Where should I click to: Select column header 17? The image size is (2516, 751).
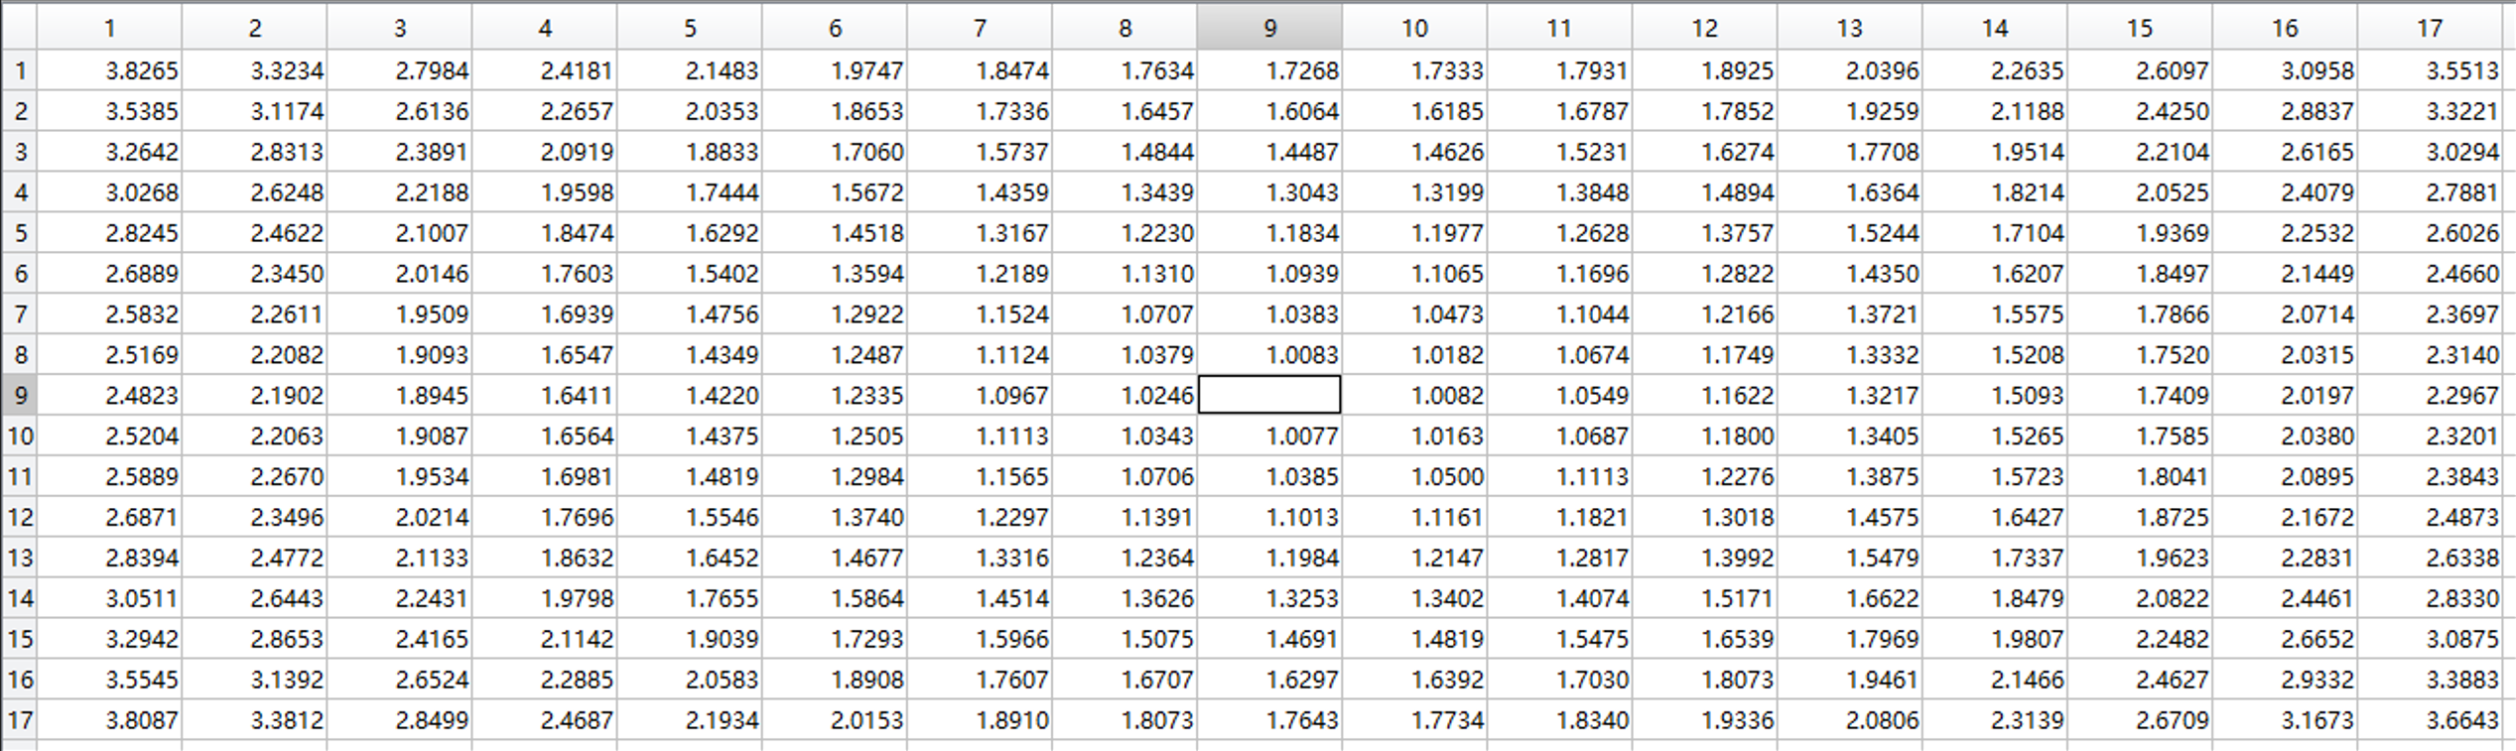pos(2429,28)
